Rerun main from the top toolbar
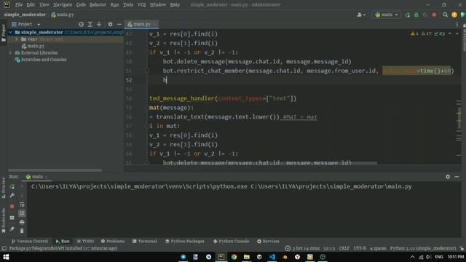Screen dimensions: 466x262 click(407, 15)
